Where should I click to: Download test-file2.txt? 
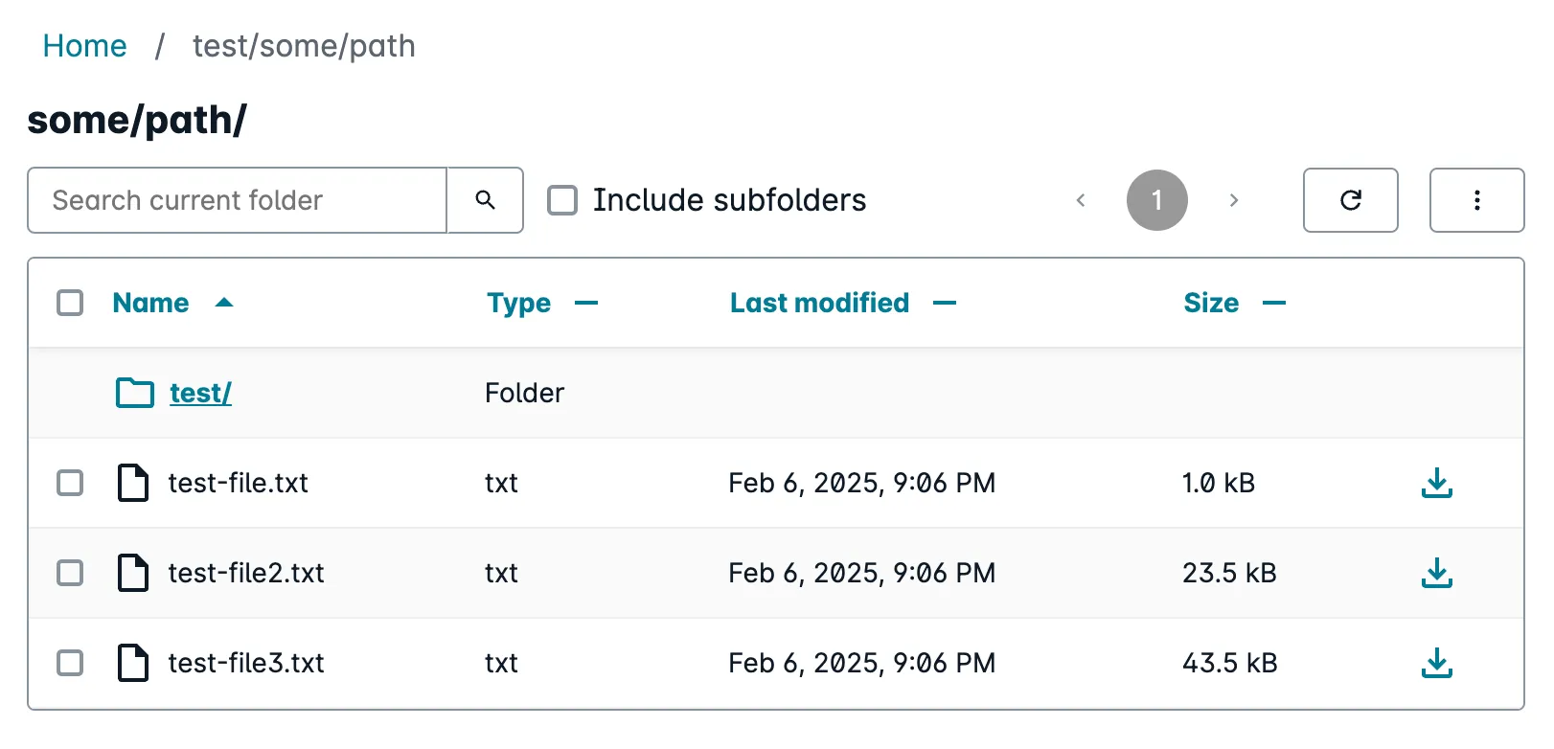coord(1436,573)
